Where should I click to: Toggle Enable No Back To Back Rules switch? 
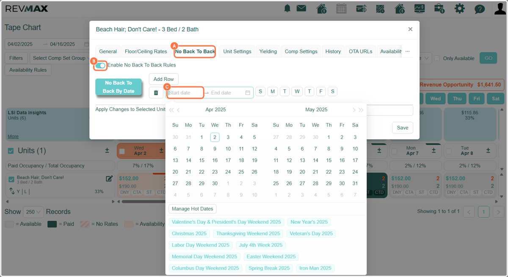coord(100,65)
